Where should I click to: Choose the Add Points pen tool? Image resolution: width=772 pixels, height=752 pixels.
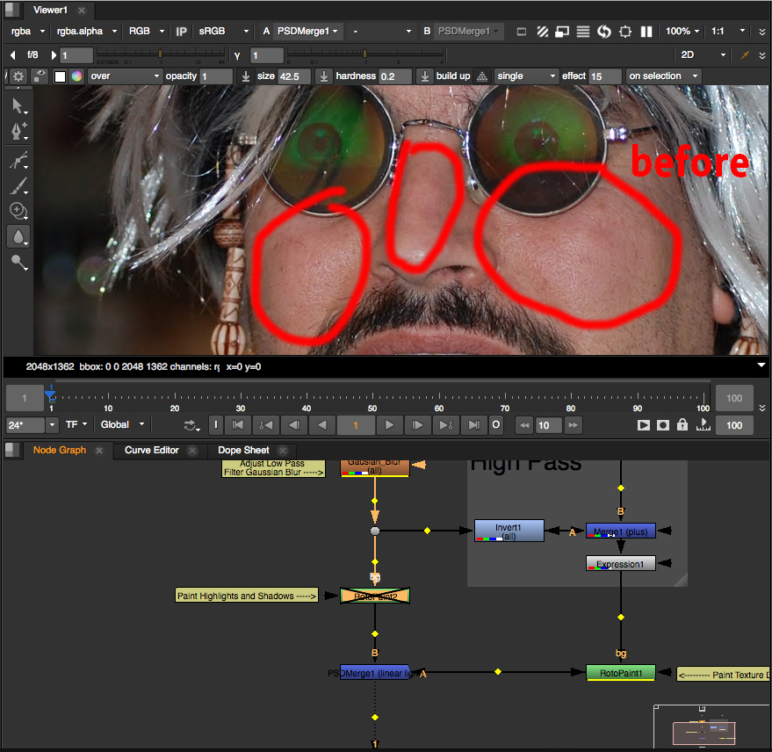[x=17, y=132]
